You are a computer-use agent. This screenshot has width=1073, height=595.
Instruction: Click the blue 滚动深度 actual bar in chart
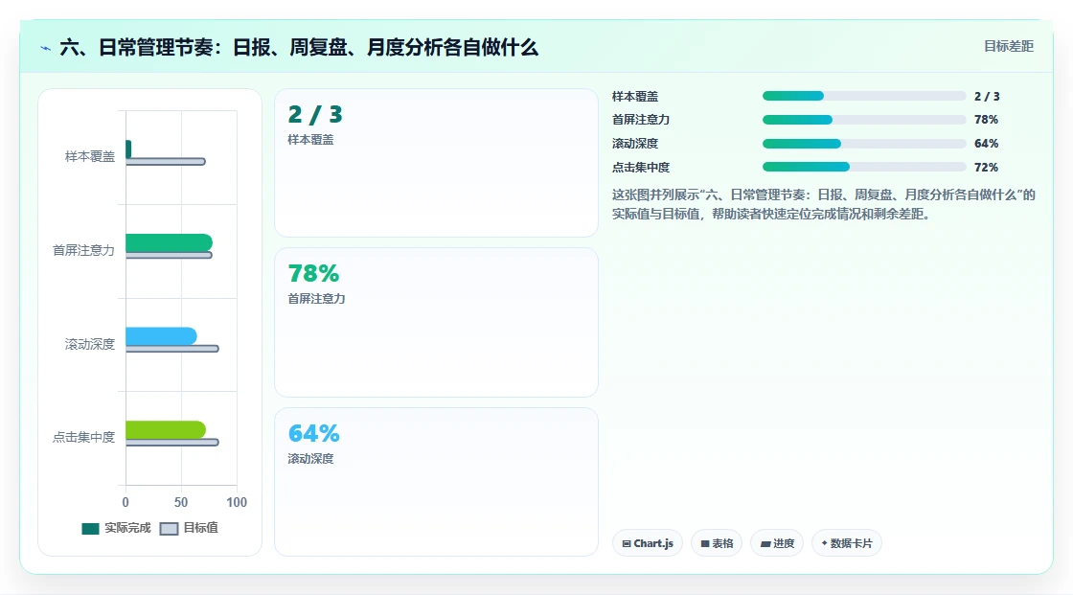[162, 336]
